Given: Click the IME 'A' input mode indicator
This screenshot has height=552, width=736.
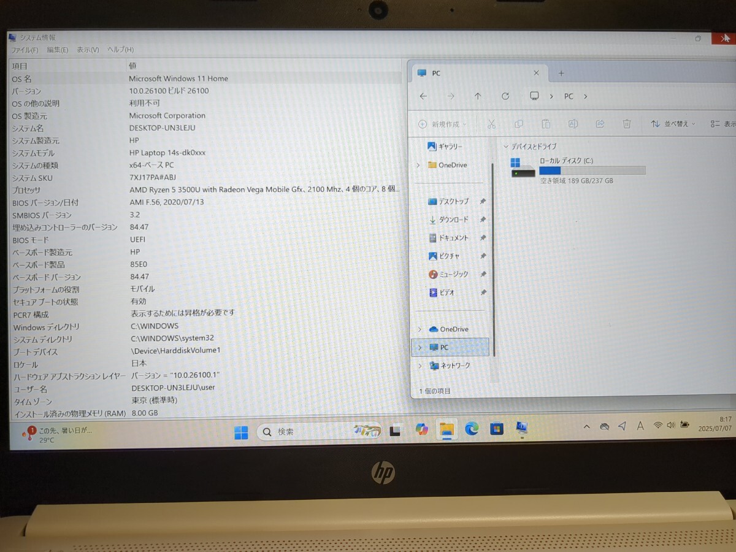Looking at the screenshot, I should click(640, 426).
